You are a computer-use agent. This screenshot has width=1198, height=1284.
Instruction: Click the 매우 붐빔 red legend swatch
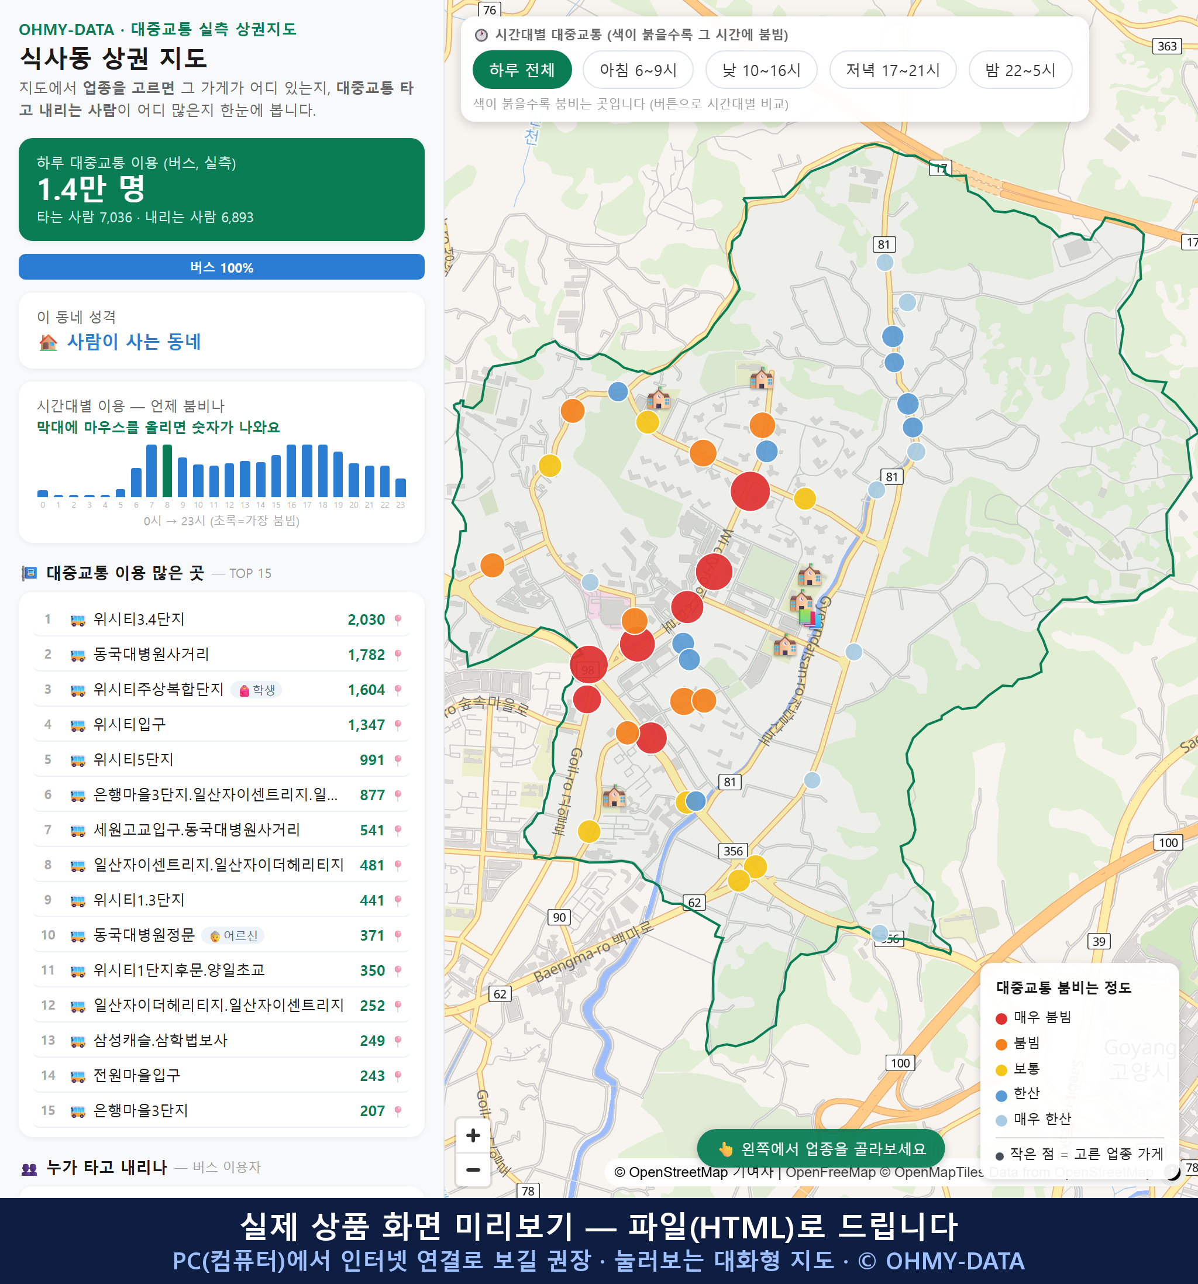[x=1001, y=1018]
